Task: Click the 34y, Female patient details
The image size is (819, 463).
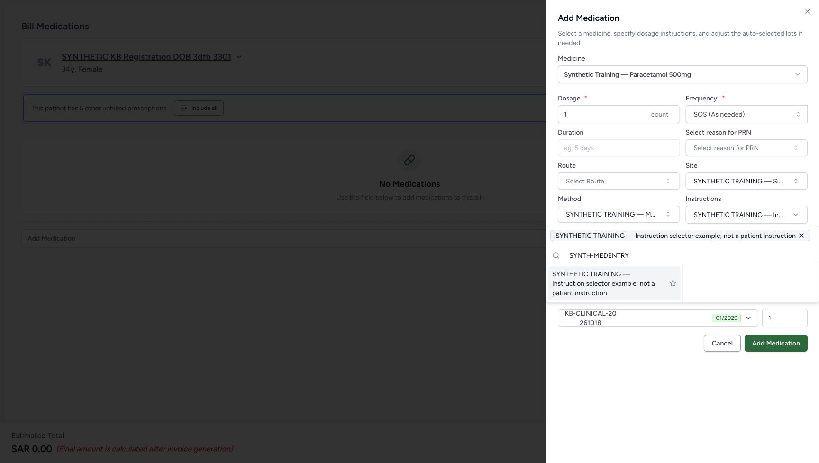Action: (82, 69)
